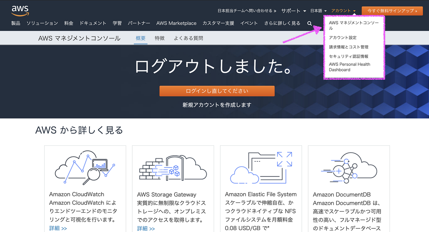Click the AWS から詳しく見る heading
Screen dimensions: 429x232
79,130
